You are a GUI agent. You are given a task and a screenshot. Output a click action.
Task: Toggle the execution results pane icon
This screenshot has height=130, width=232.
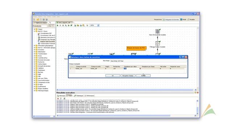click(x=87, y=25)
